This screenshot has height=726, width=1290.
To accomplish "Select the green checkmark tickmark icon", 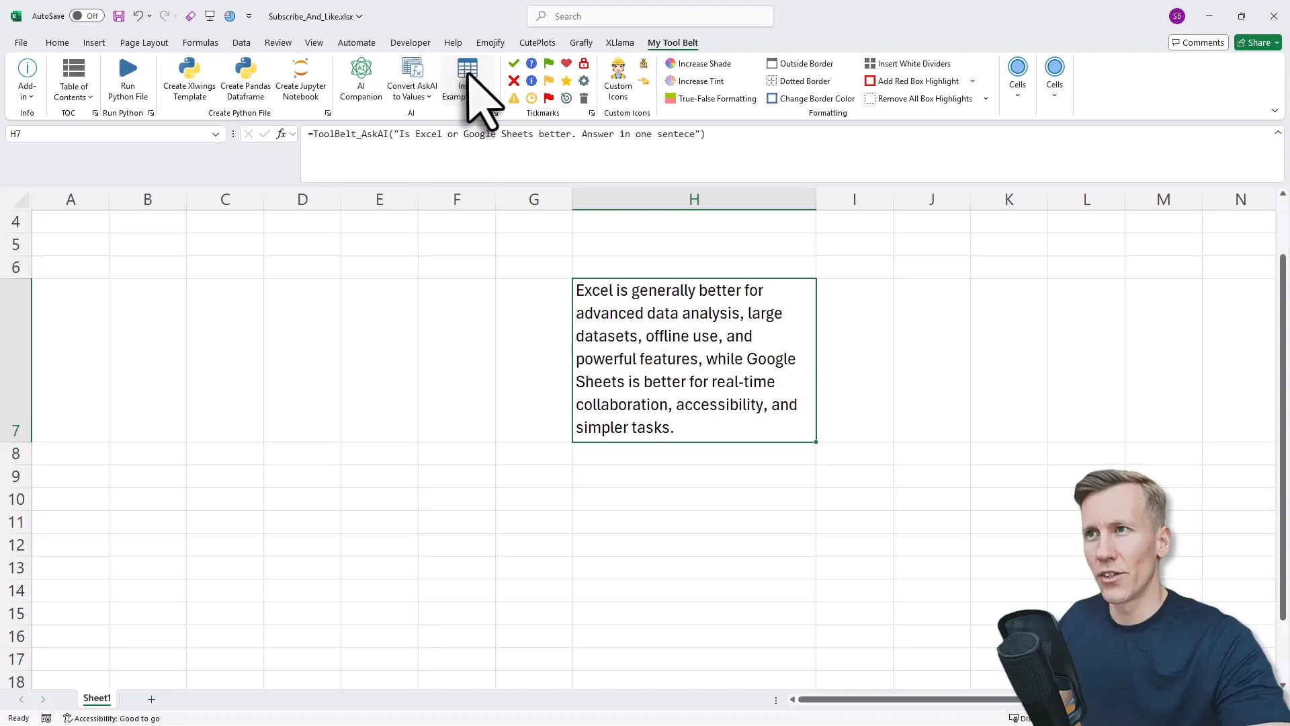I will pyautogui.click(x=513, y=63).
